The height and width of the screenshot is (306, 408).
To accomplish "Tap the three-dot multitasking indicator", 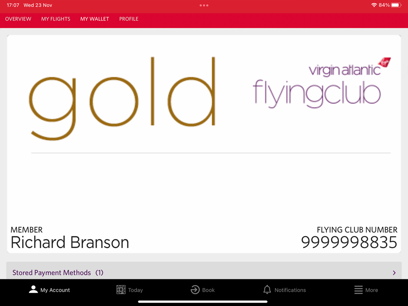I will (204, 5).
